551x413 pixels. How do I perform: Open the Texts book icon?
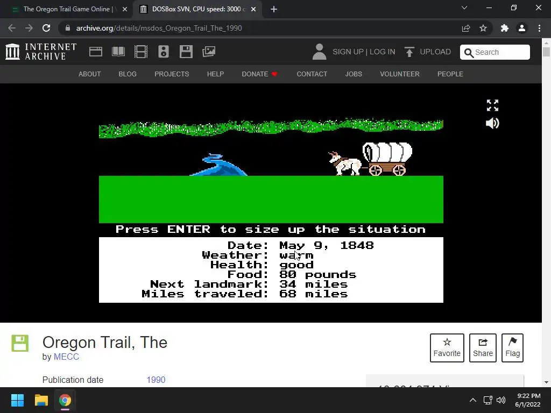tap(118, 52)
